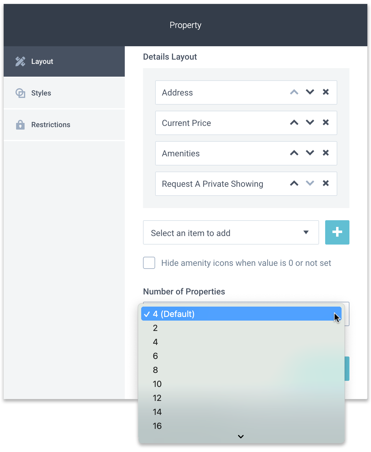Move Request A Private Showing up
The width and height of the screenshot is (371, 452).
(294, 183)
